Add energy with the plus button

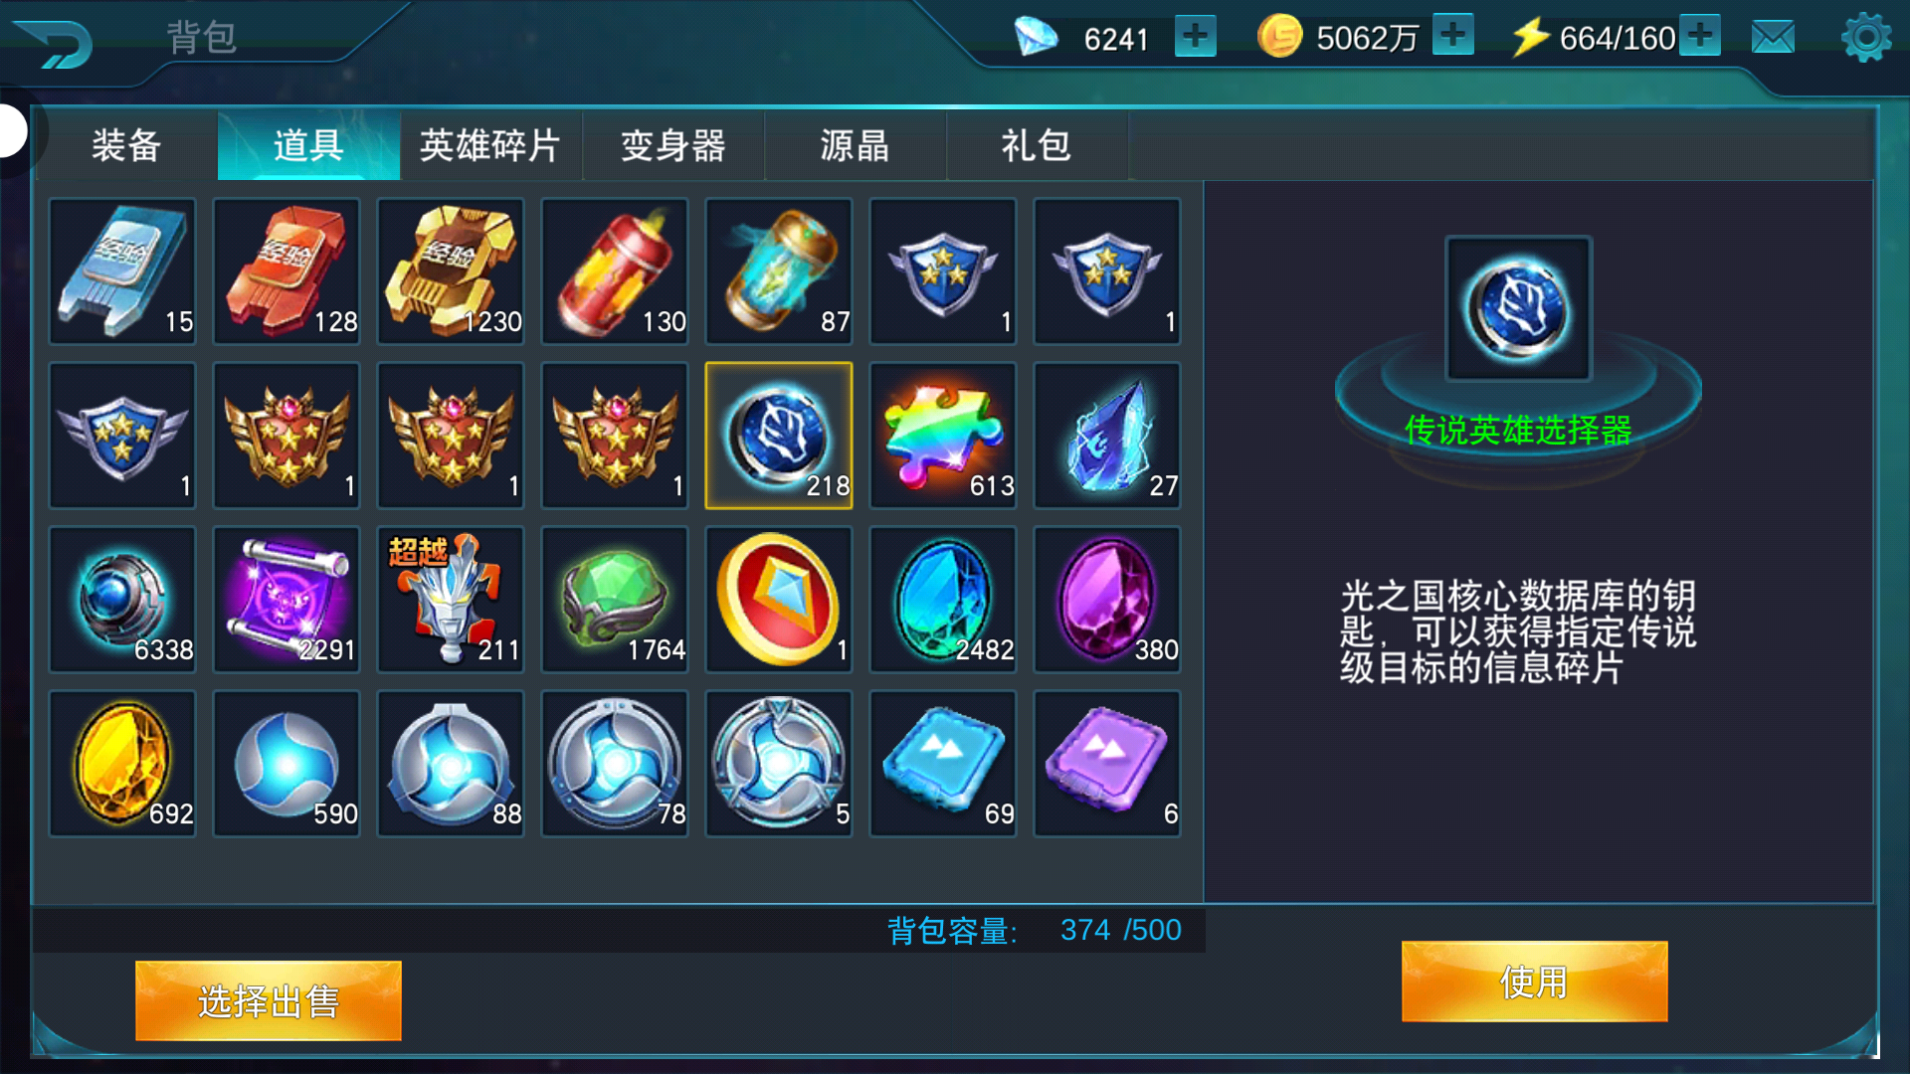(x=1700, y=35)
